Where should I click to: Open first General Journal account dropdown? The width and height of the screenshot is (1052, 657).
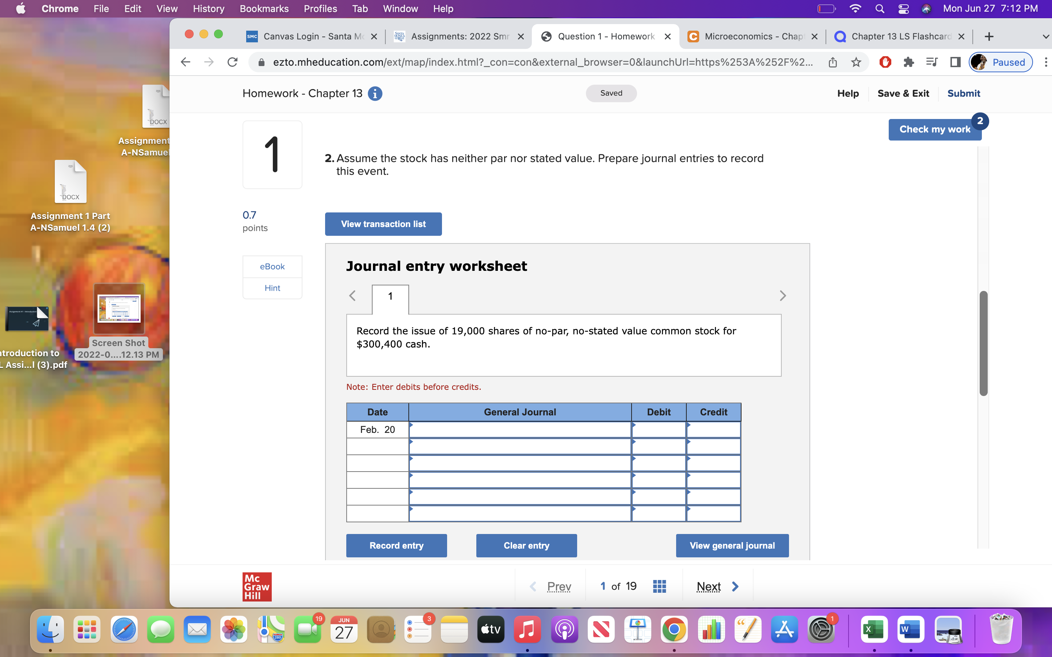[x=519, y=430]
